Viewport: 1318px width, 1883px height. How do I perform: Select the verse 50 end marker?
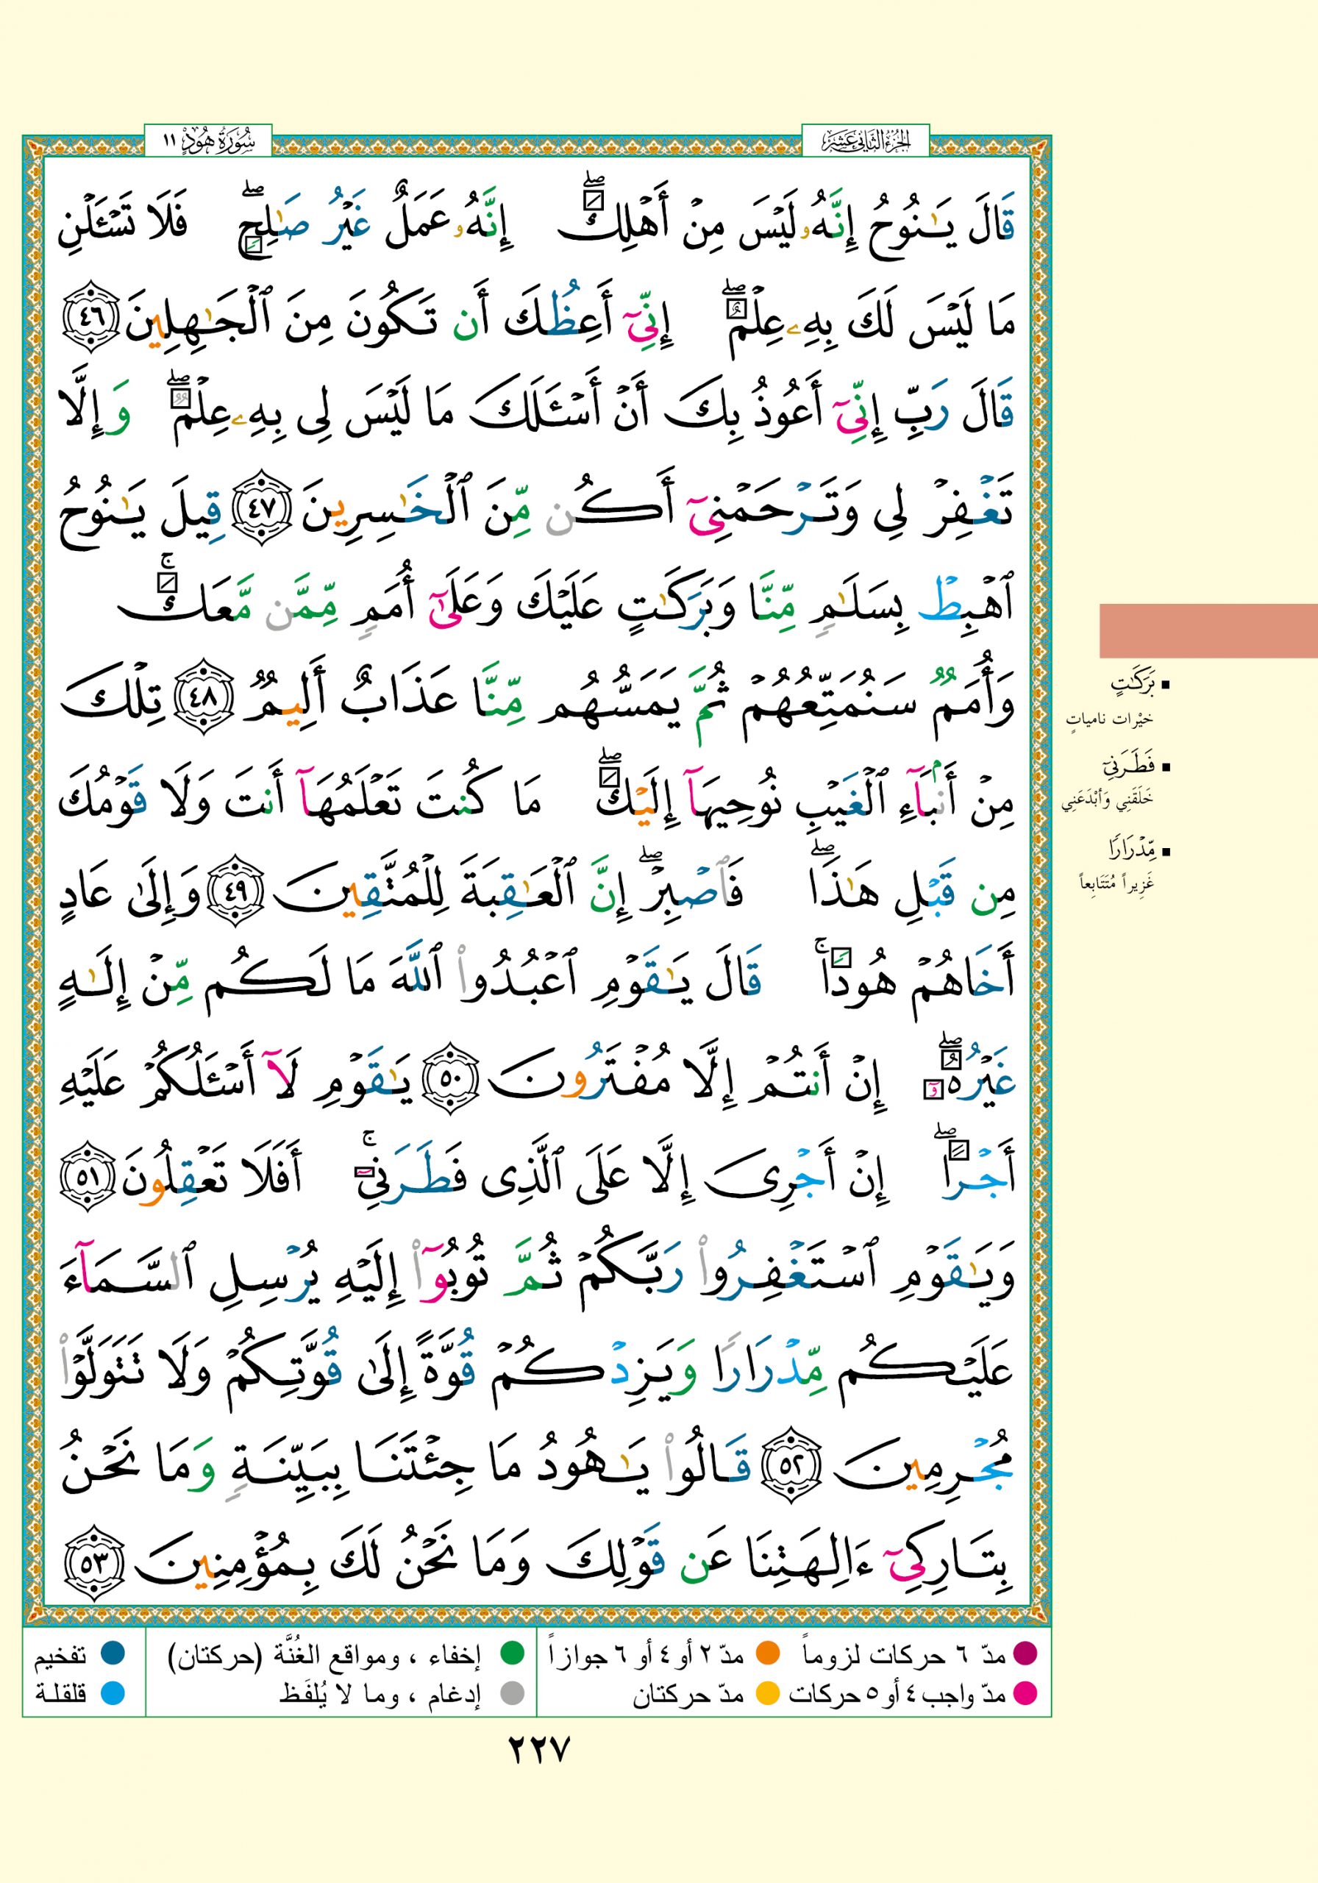(x=452, y=1078)
